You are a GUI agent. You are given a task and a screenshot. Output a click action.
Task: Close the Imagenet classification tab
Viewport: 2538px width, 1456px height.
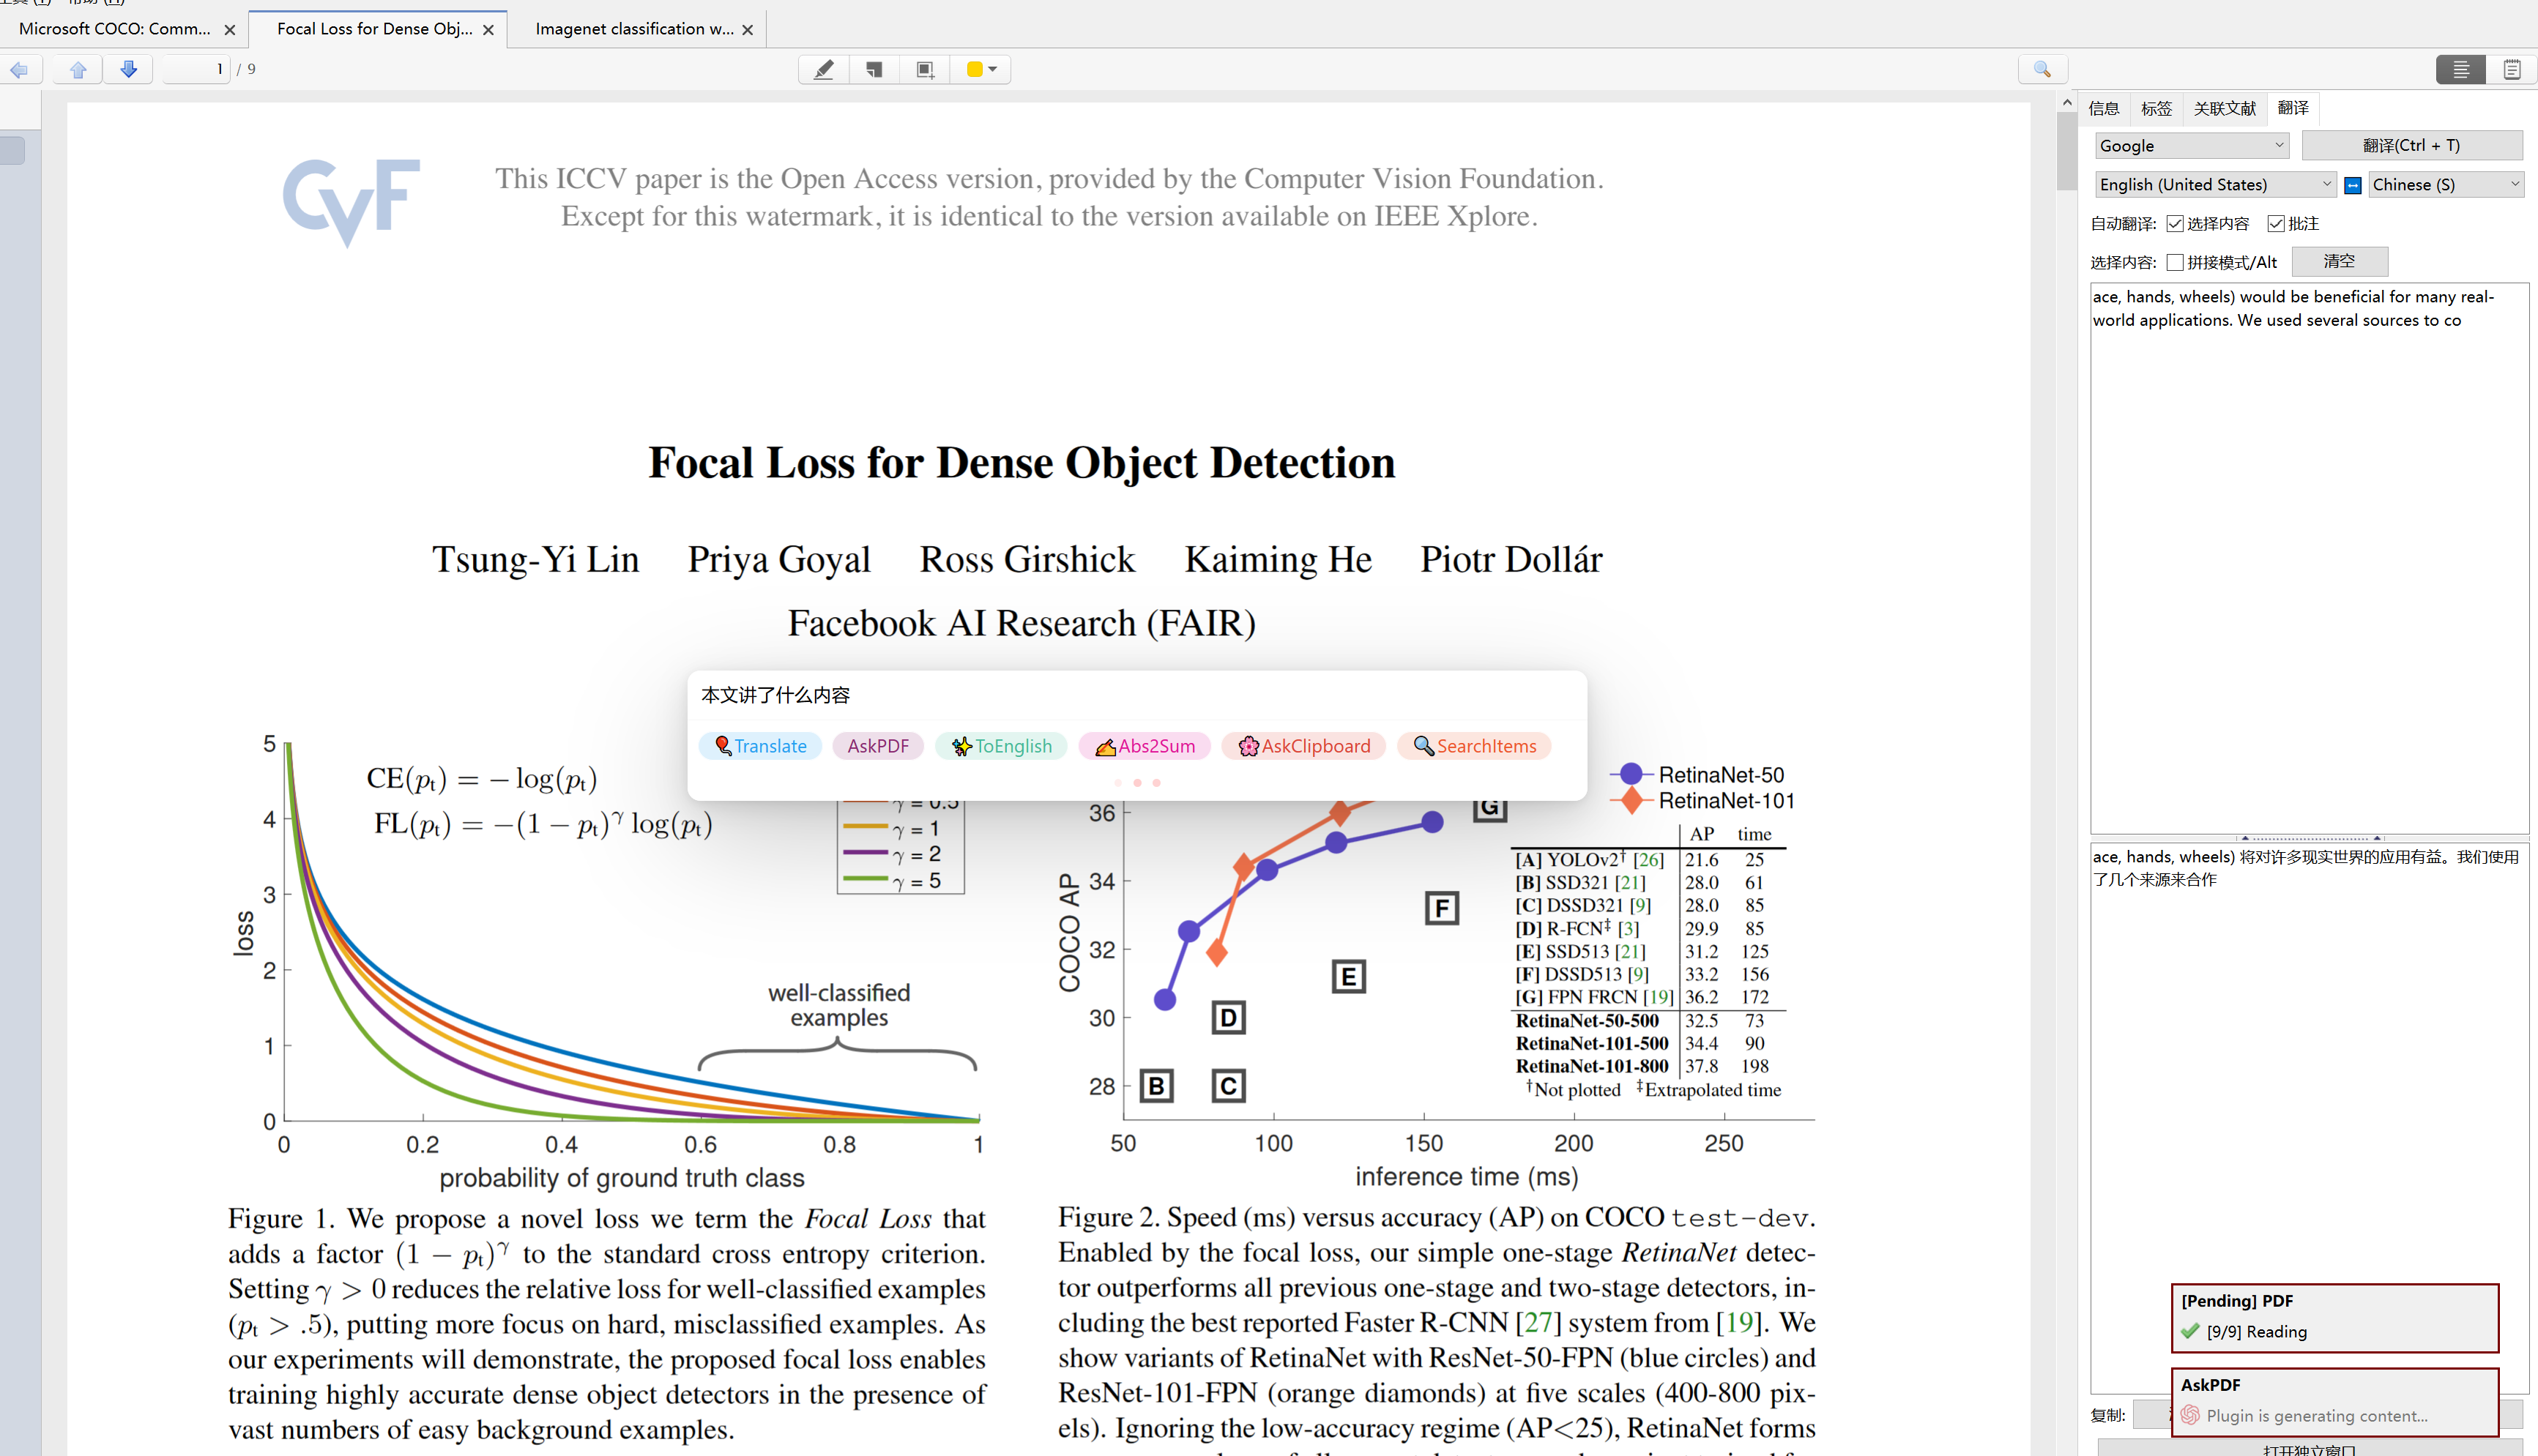tap(747, 30)
